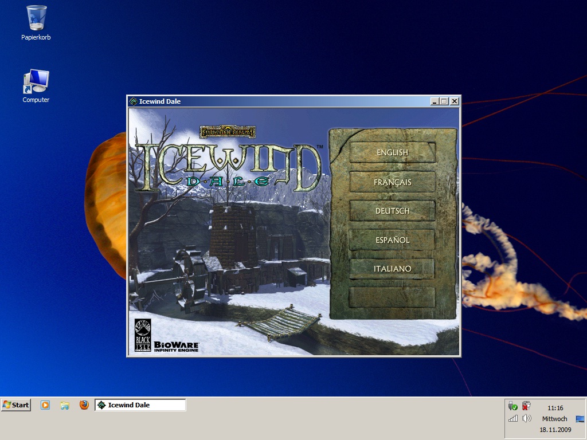Select the ESPAÑOL language button
The width and height of the screenshot is (587, 440).
point(392,240)
